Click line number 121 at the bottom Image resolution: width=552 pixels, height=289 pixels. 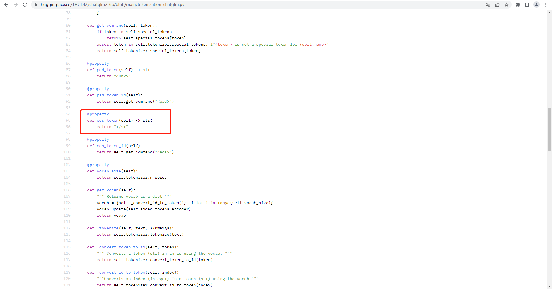(x=67, y=285)
